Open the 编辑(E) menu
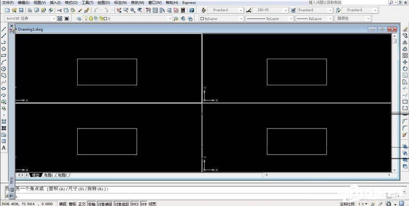The width and height of the screenshot is (409, 206). (24, 2)
